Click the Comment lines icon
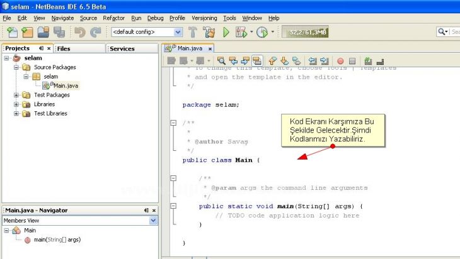This screenshot has width=460, height=259. [368, 61]
